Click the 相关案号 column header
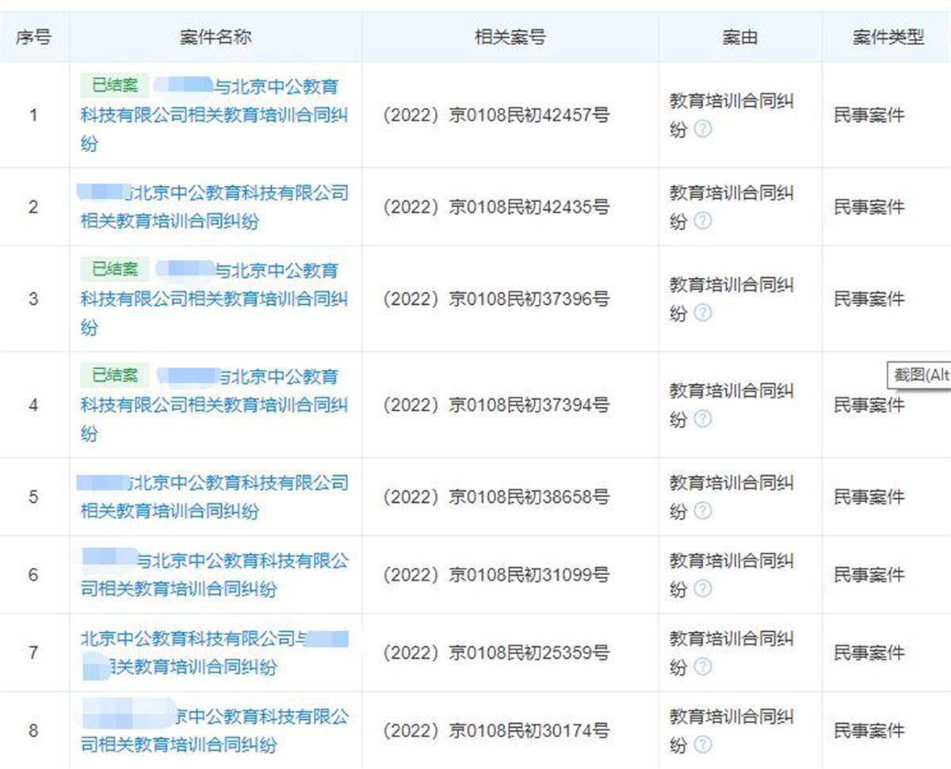This screenshot has height=769, width=951. 510,37
